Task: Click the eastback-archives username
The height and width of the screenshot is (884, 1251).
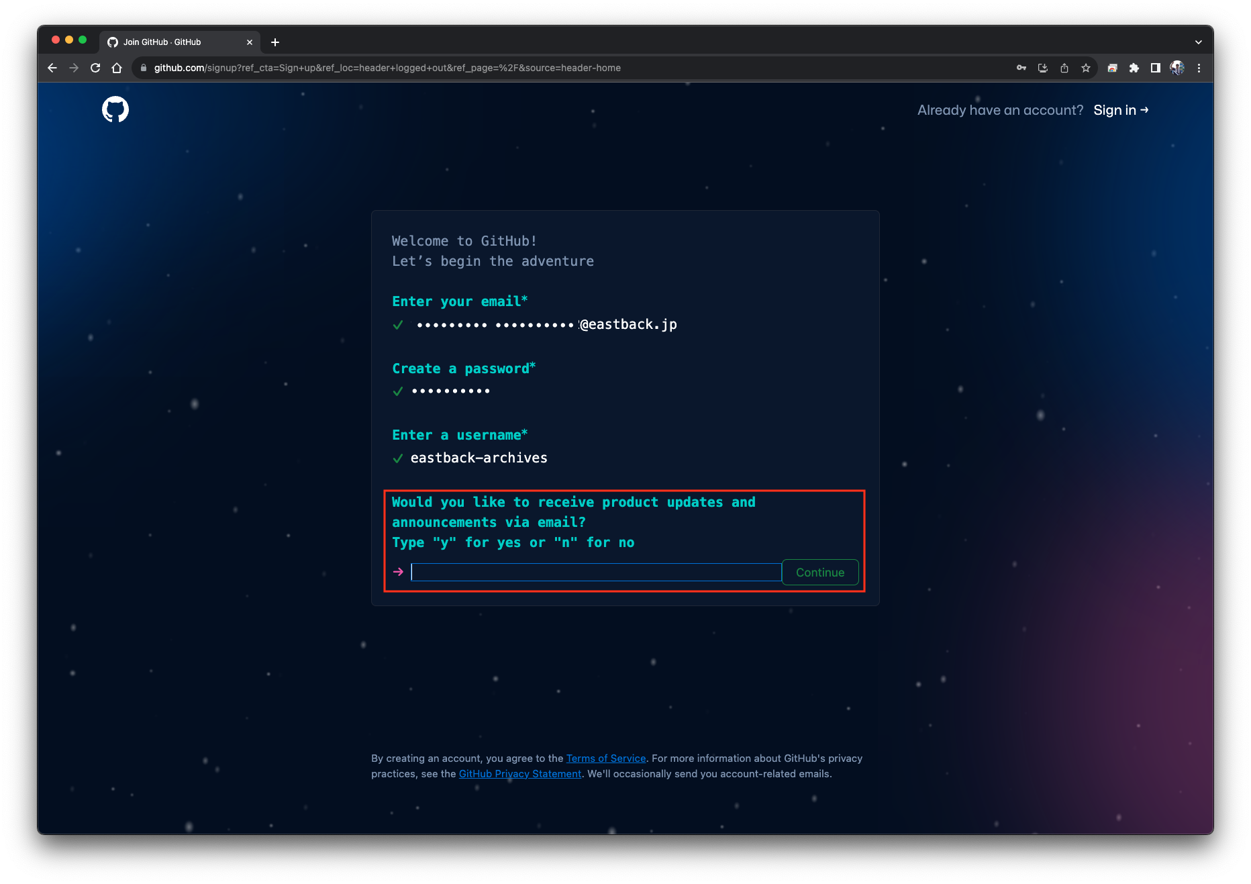Action: (479, 458)
